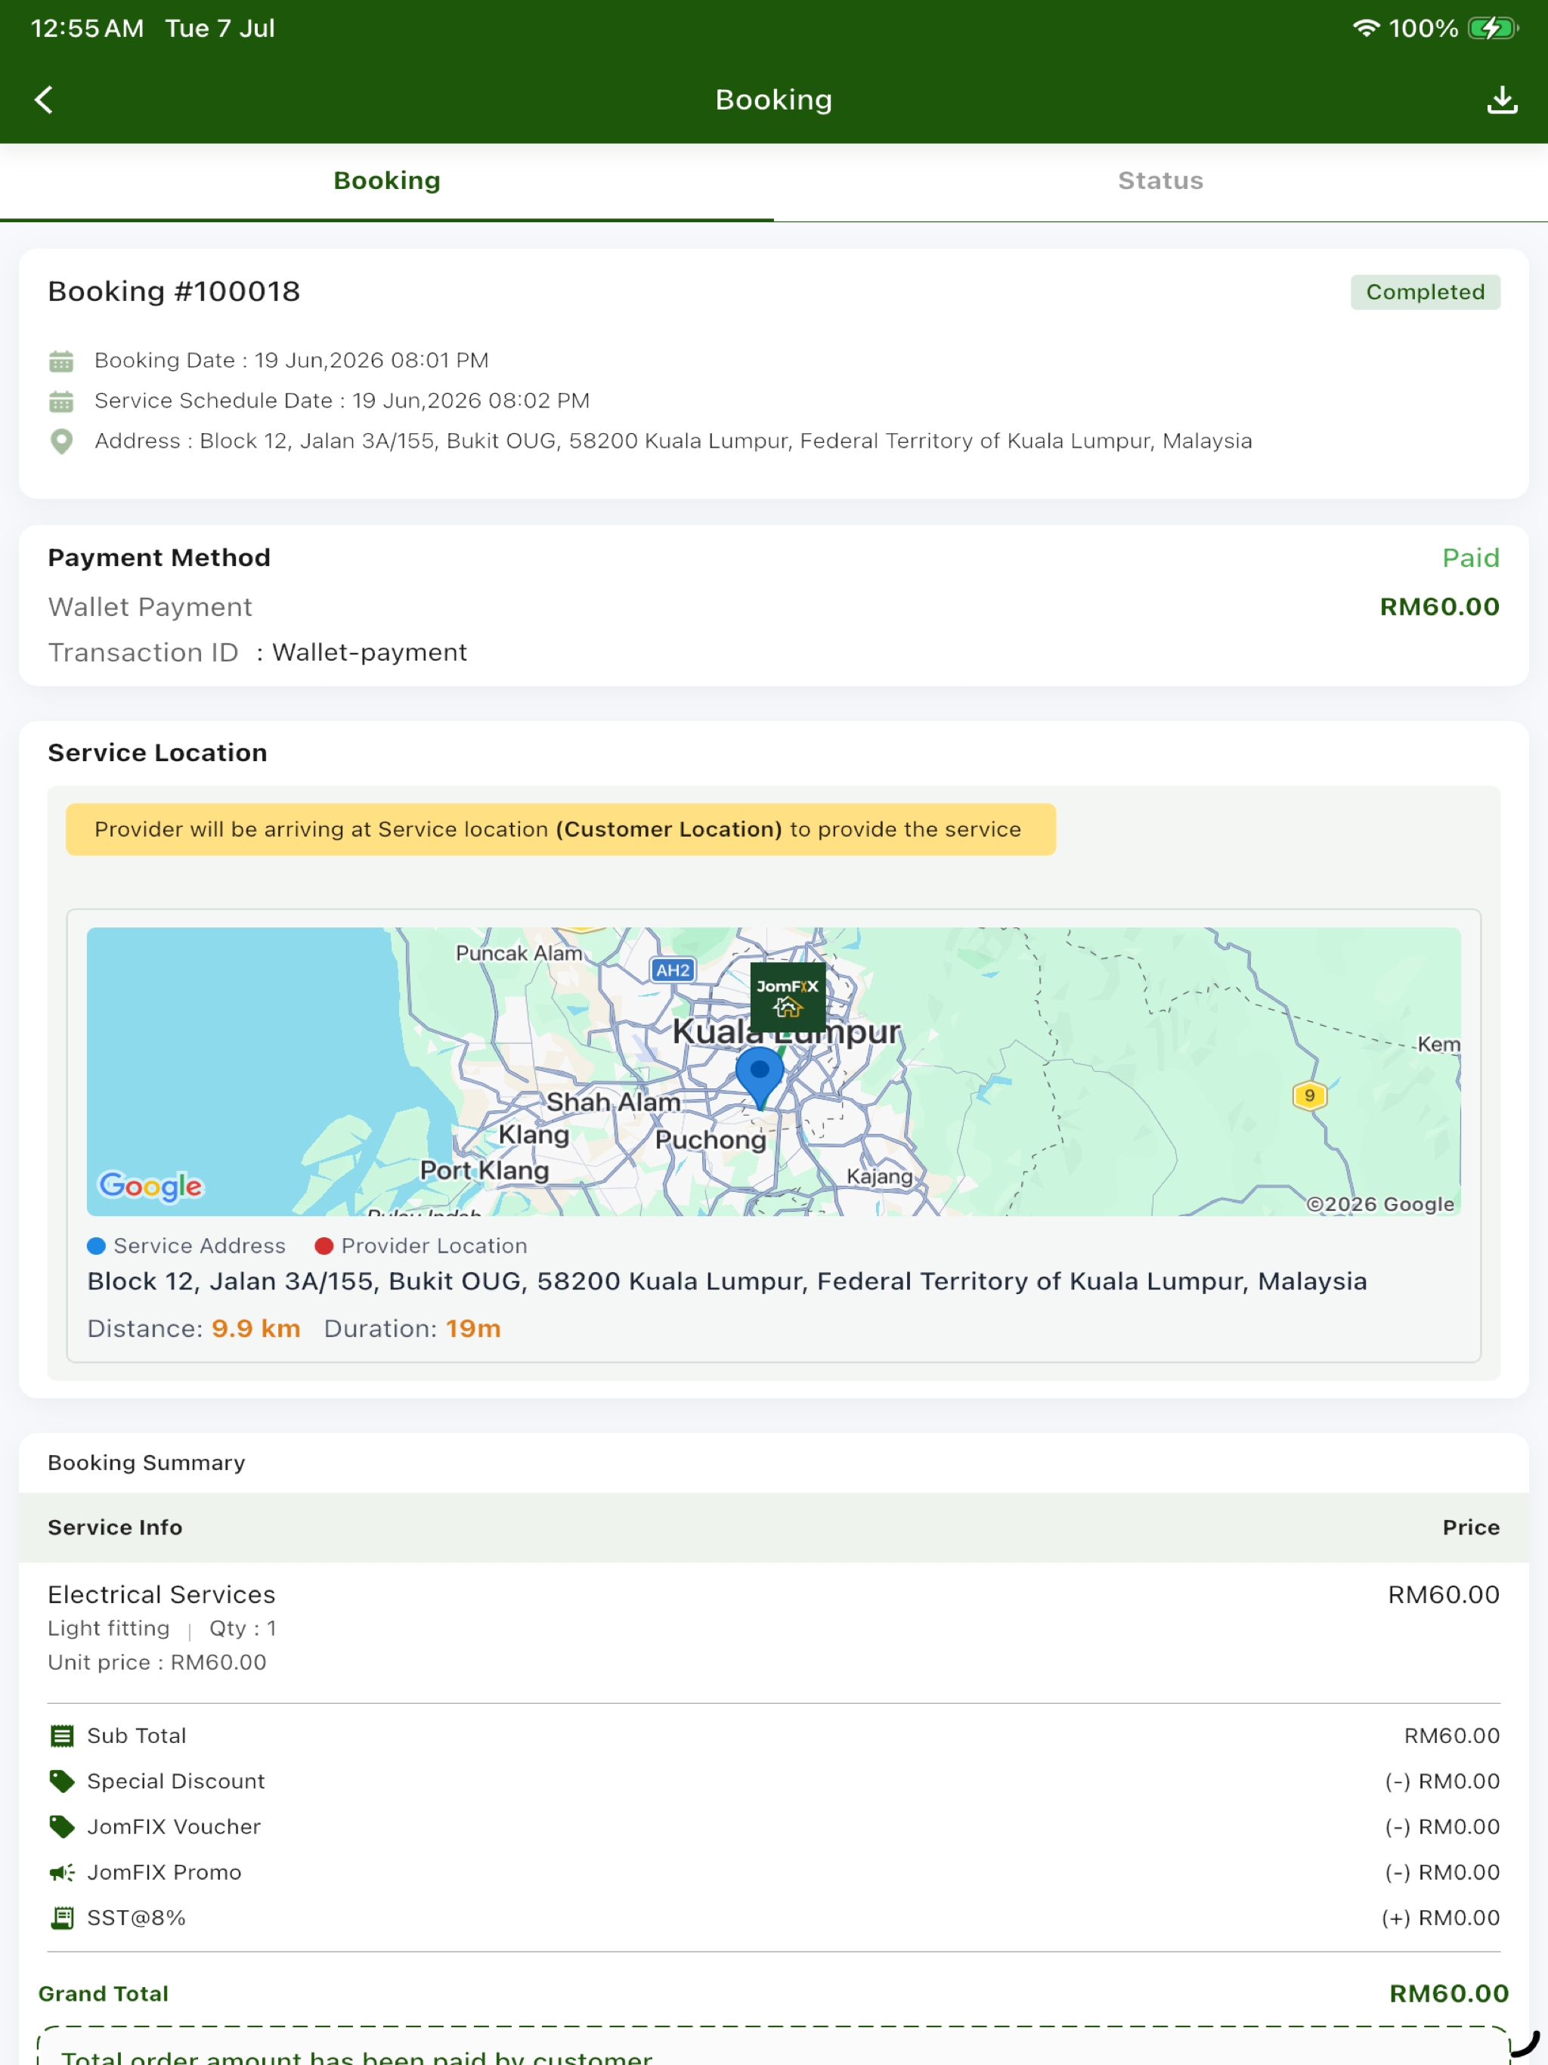The image size is (1548, 2065).
Task: Tap the Booking #100018 heading
Action: pyautogui.click(x=175, y=293)
